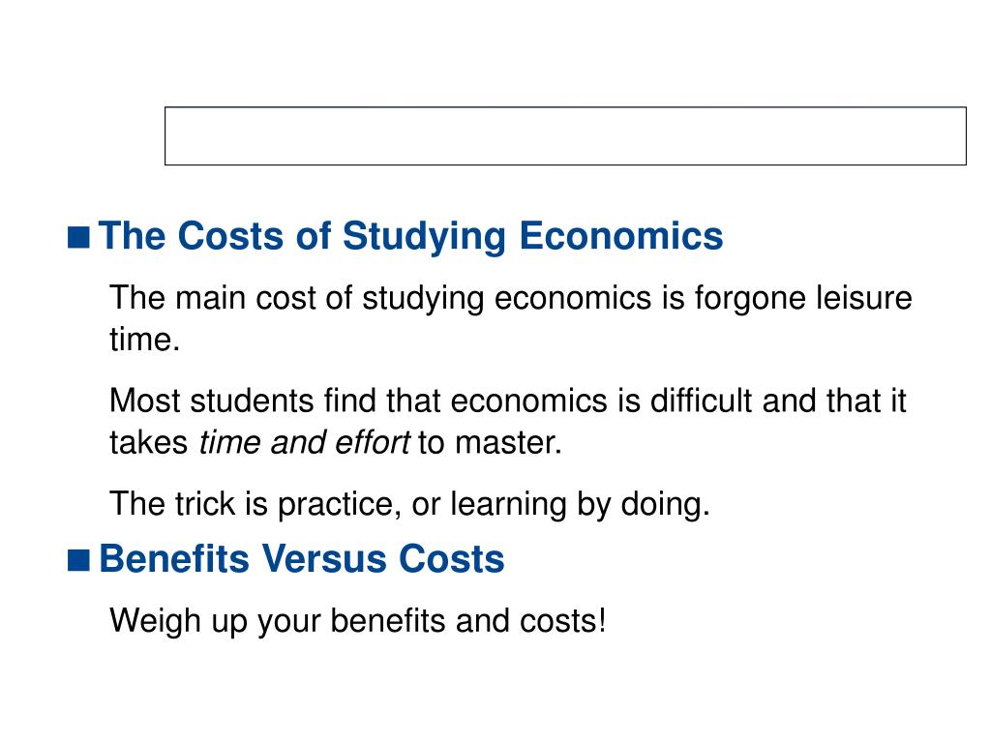This screenshot has height=743, width=991.
Task: Click the word Economics in the blue heading
Action: click(x=620, y=236)
